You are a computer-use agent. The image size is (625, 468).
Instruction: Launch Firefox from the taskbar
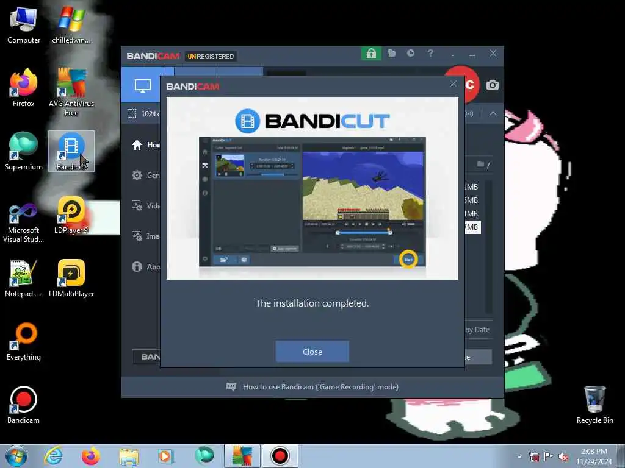pos(91,456)
